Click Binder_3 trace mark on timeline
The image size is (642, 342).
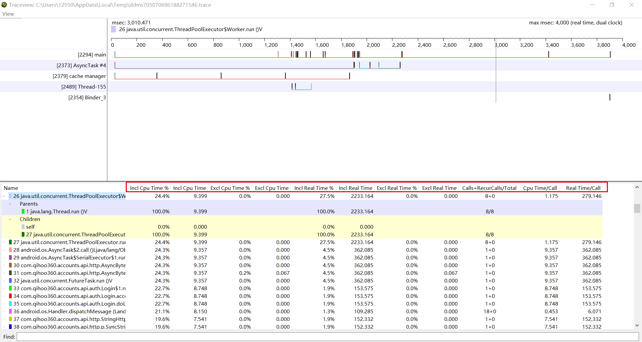click(x=610, y=97)
